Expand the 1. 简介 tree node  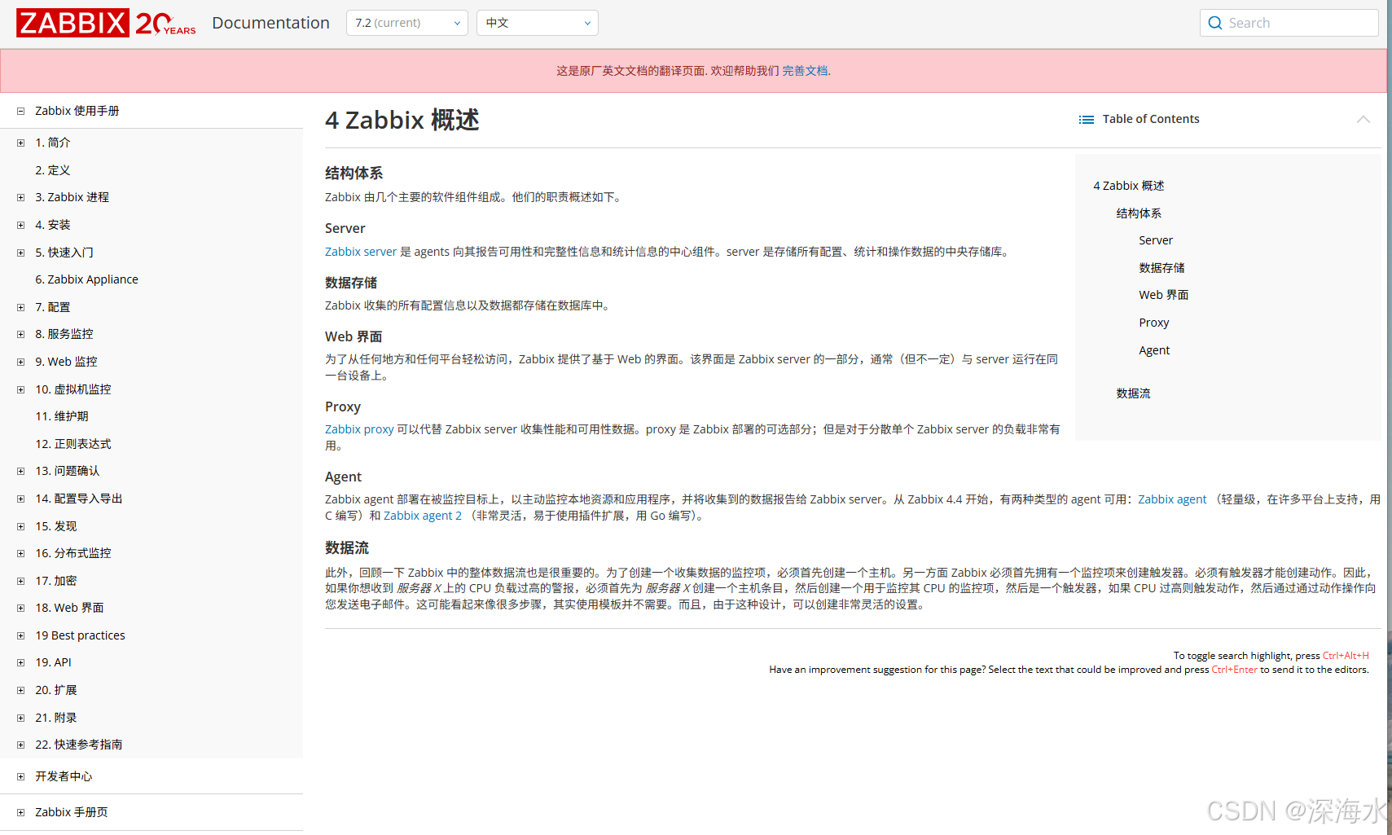21,143
